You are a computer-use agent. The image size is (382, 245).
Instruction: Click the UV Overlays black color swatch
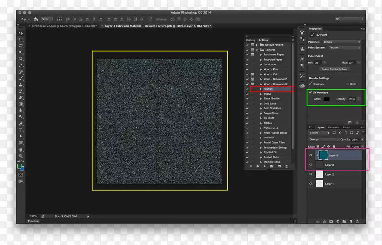(x=327, y=99)
